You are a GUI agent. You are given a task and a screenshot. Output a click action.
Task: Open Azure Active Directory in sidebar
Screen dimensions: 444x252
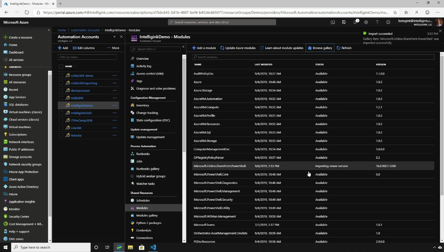click(x=24, y=187)
